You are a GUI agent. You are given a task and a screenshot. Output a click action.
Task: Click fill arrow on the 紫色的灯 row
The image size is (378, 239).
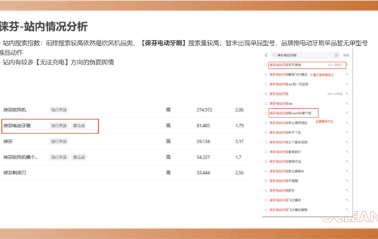coord(347,152)
